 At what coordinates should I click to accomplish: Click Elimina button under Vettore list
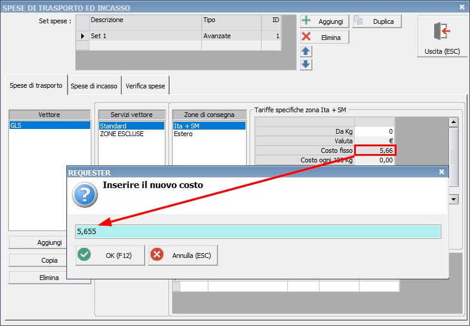click(x=50, y=278)
